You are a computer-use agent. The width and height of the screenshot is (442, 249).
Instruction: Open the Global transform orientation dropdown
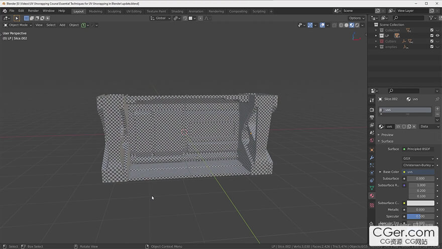tap(160, 18)
